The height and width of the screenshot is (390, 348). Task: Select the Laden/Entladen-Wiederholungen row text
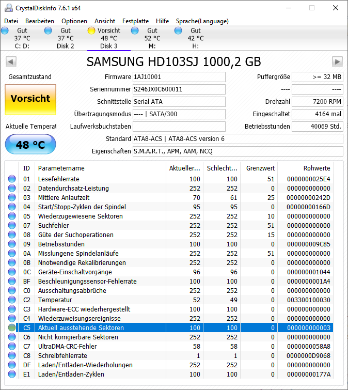(85, 365)
